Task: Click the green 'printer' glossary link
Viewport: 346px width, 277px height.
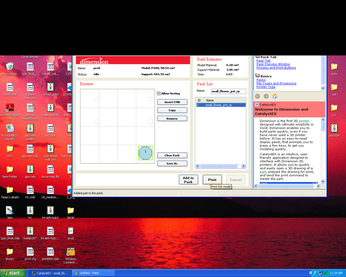Action: [x=304, y=121]
